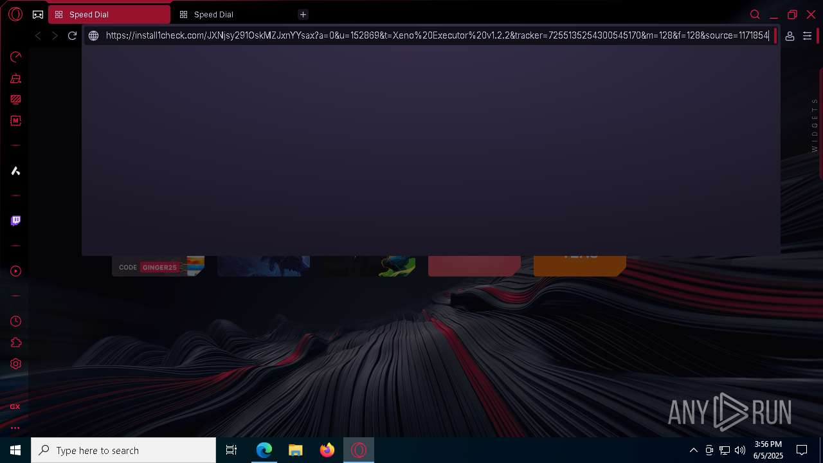Open volume control in system tray
The width and height of the screenshot is (823, 463).
point(740,450)
